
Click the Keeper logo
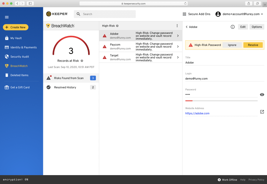(x=57, y=14)
